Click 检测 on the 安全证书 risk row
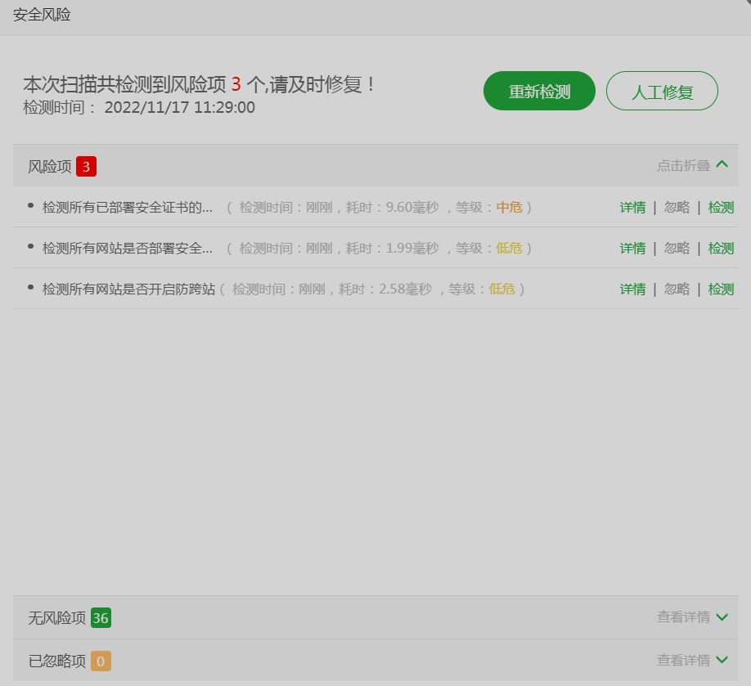751x686 pixels. [x=721, y=208]
